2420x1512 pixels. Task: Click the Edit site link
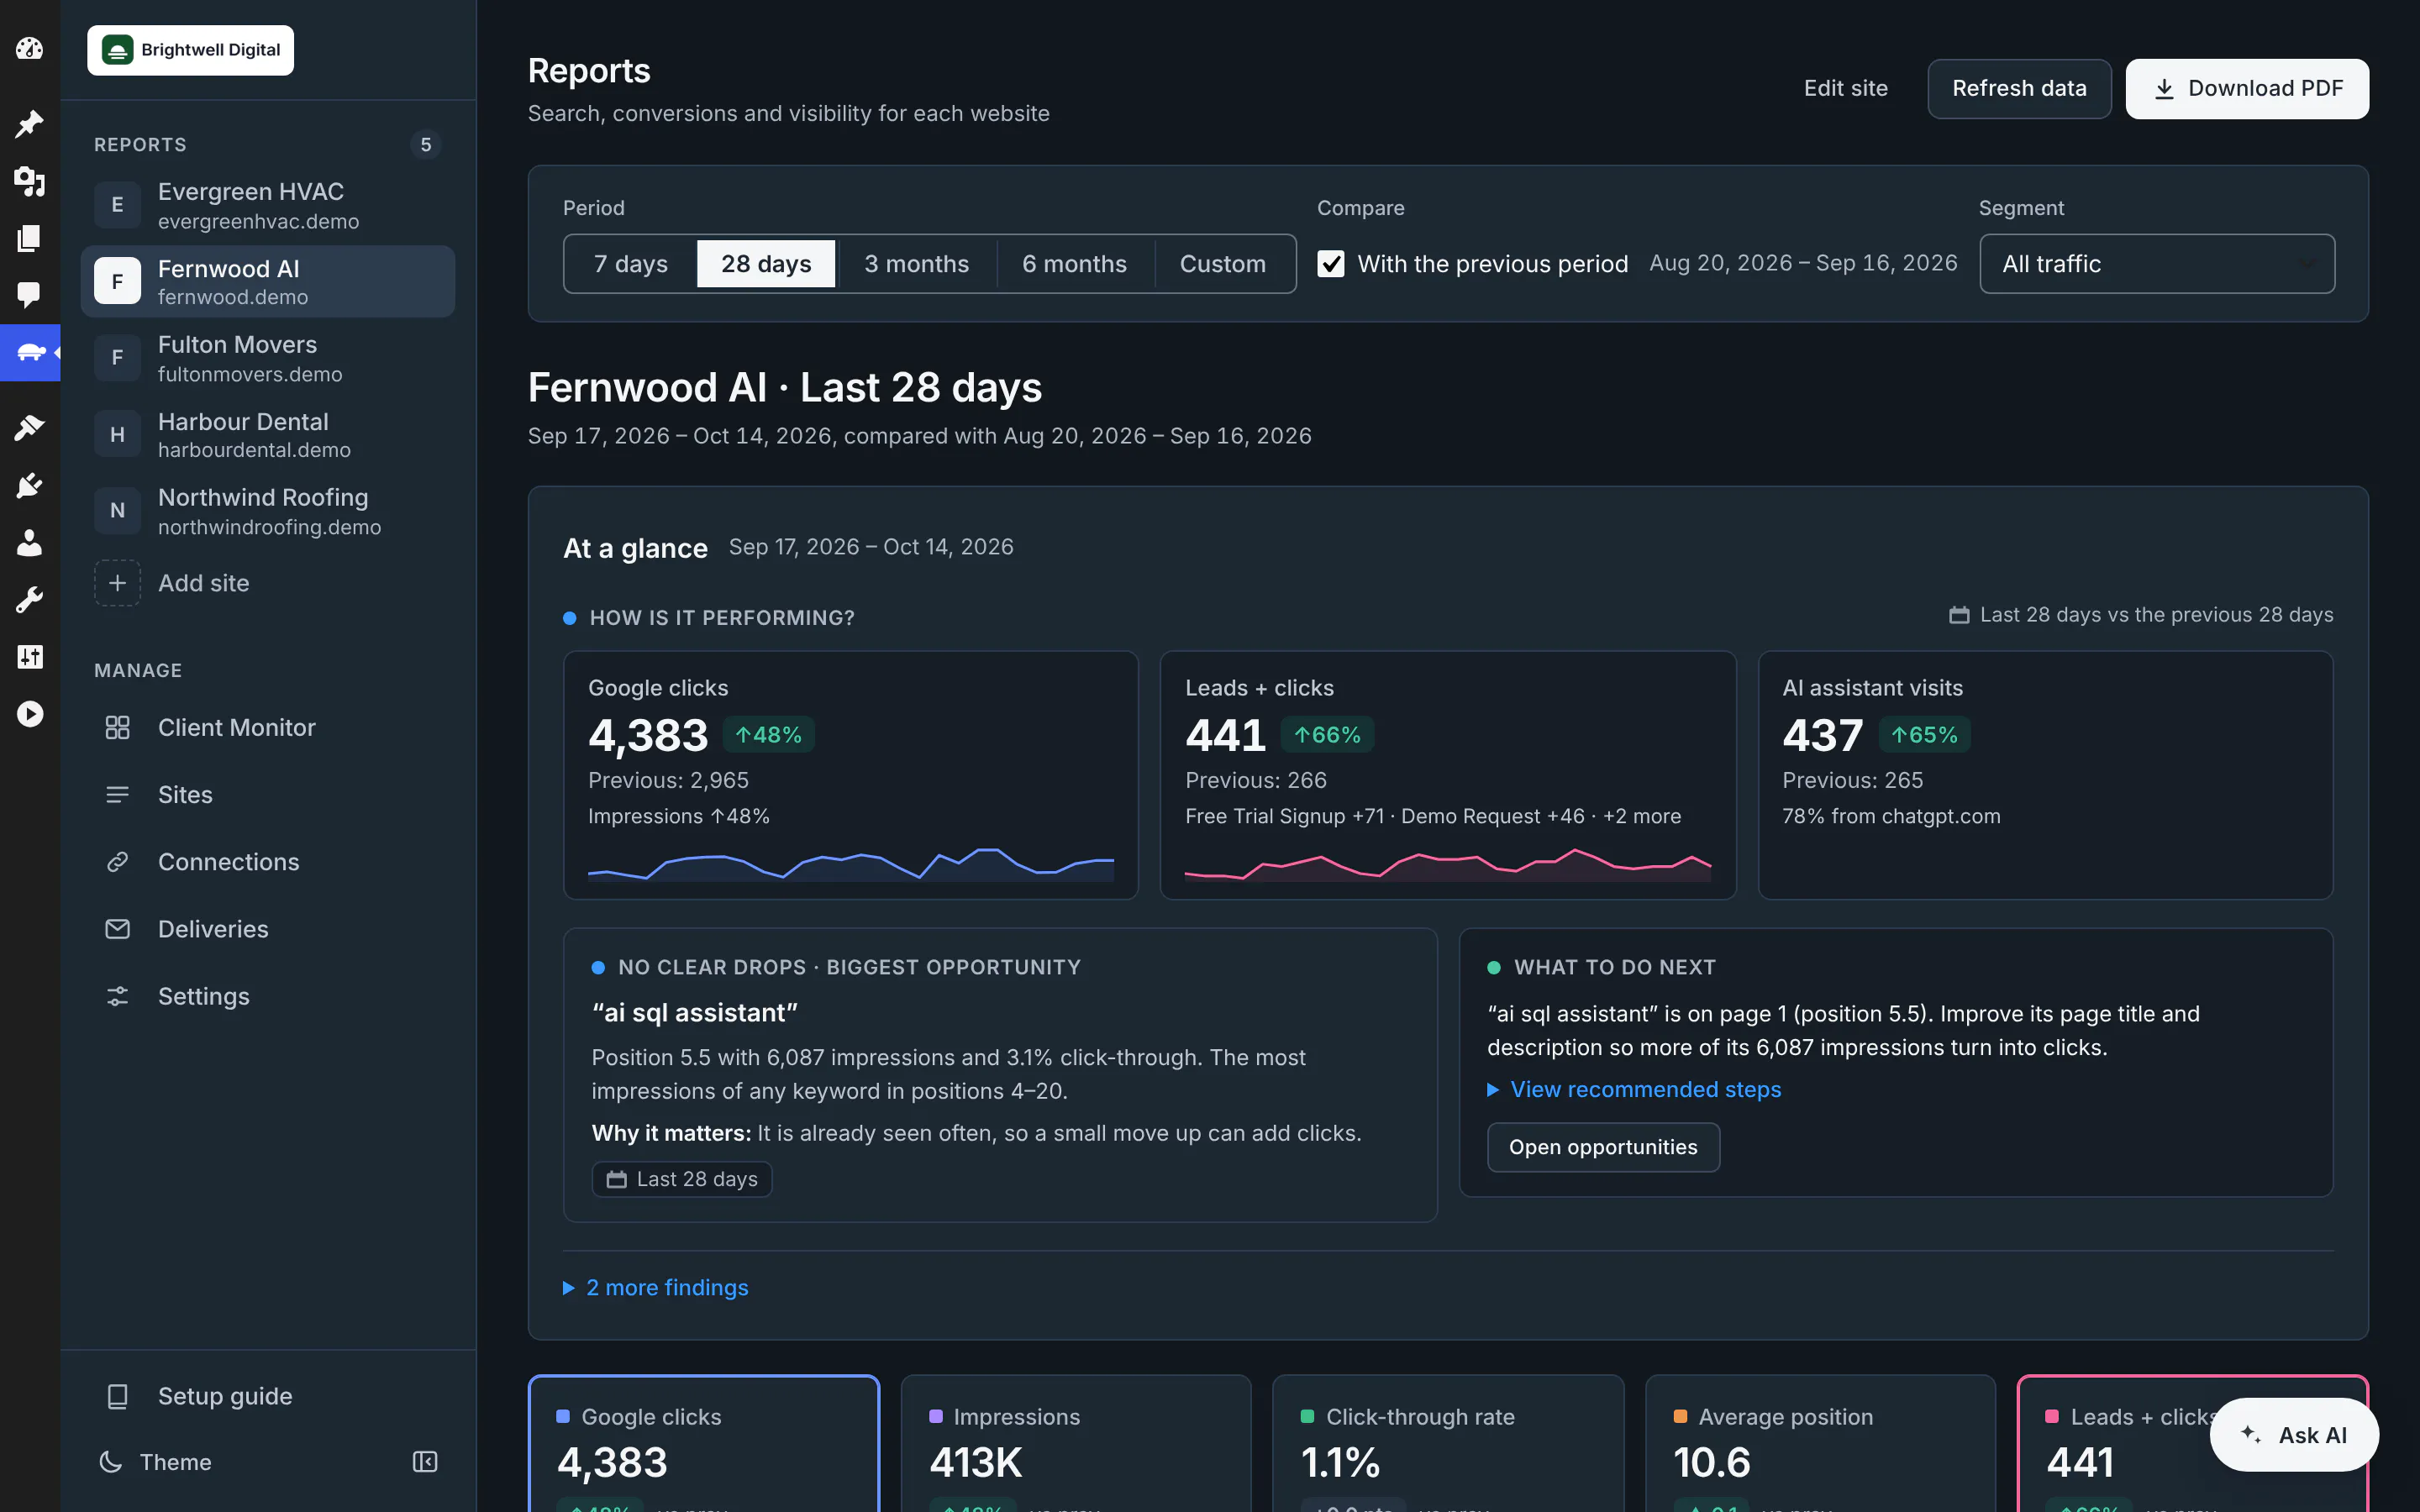coord(1846,89)
